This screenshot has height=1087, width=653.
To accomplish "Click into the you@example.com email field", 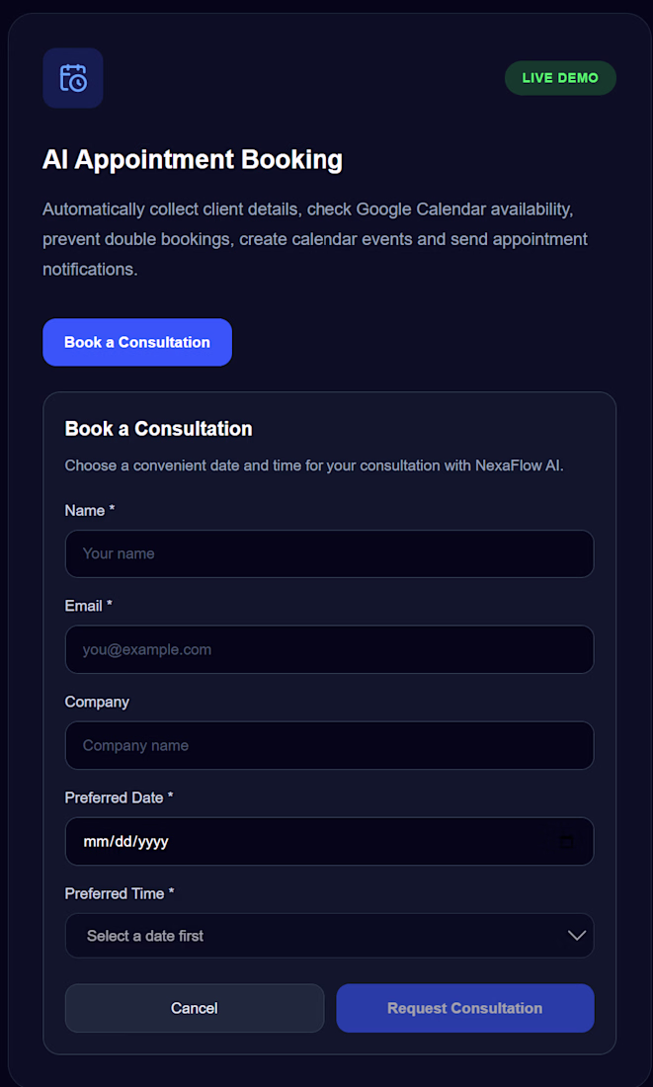I will tap(329, 649).
